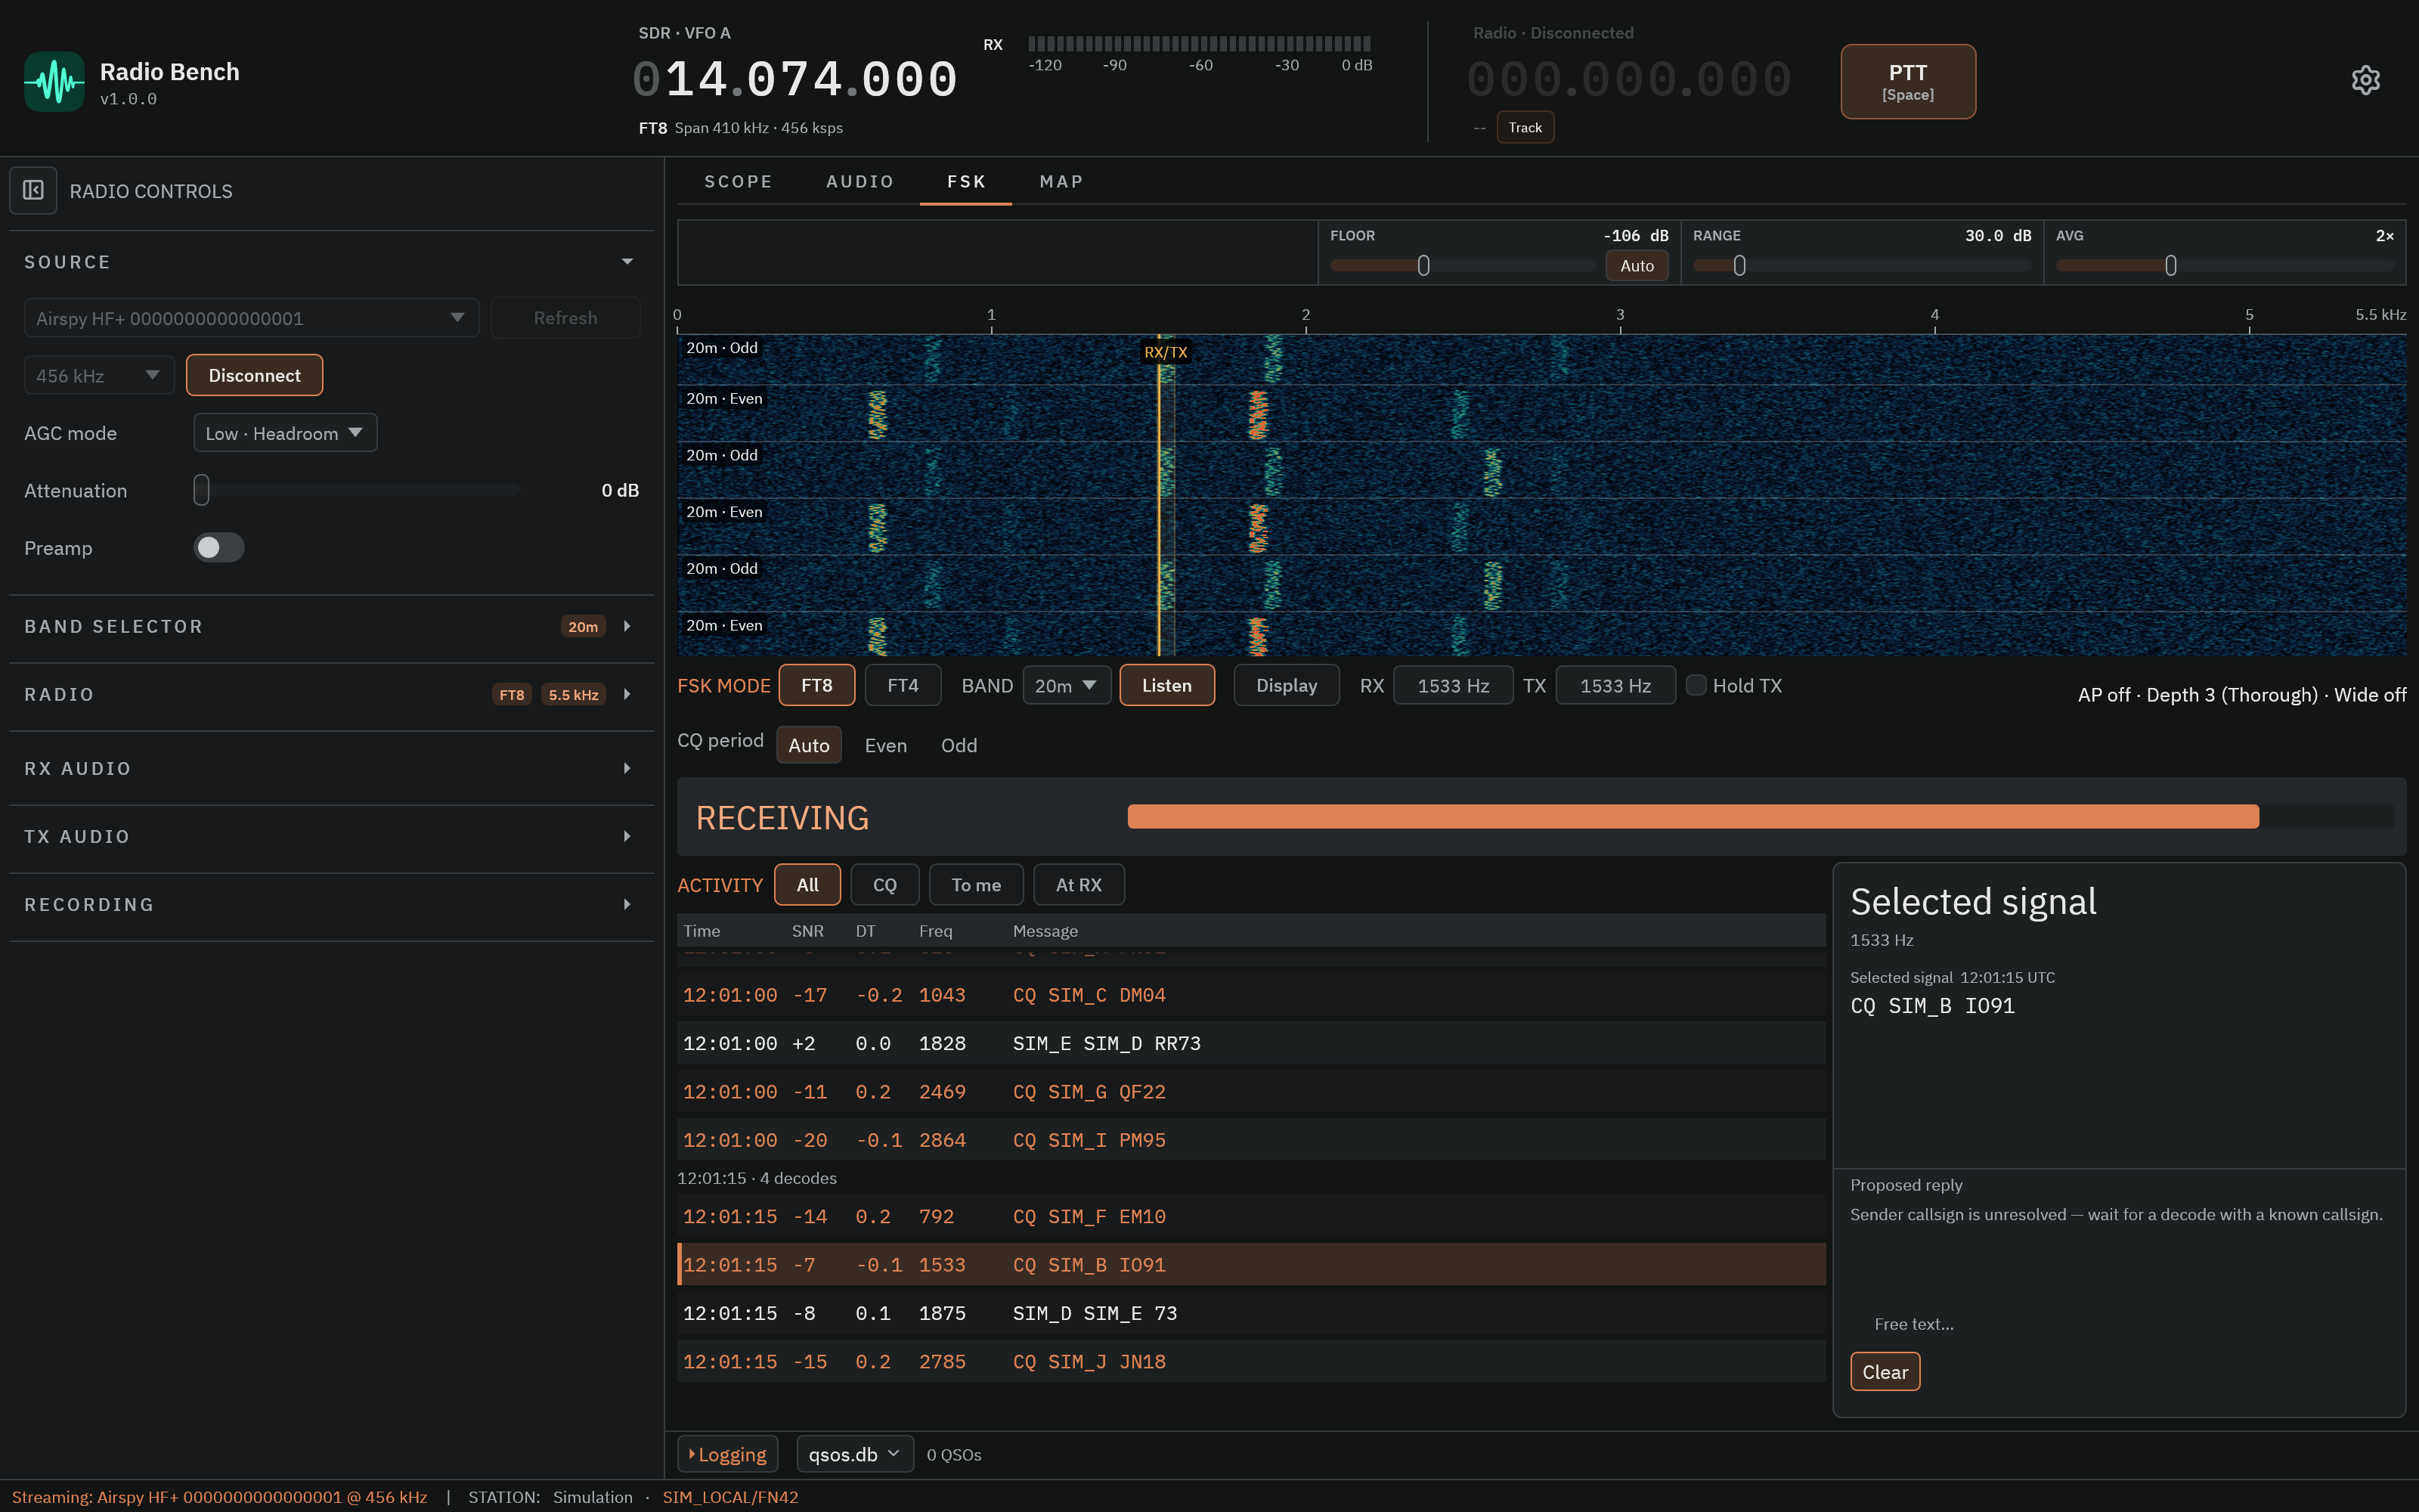Open the Airspy HF+ device dropdown
Image resolution: width=2419 pixels, height=1512 pixels.
pyautogui.click(x=251, y=318)
